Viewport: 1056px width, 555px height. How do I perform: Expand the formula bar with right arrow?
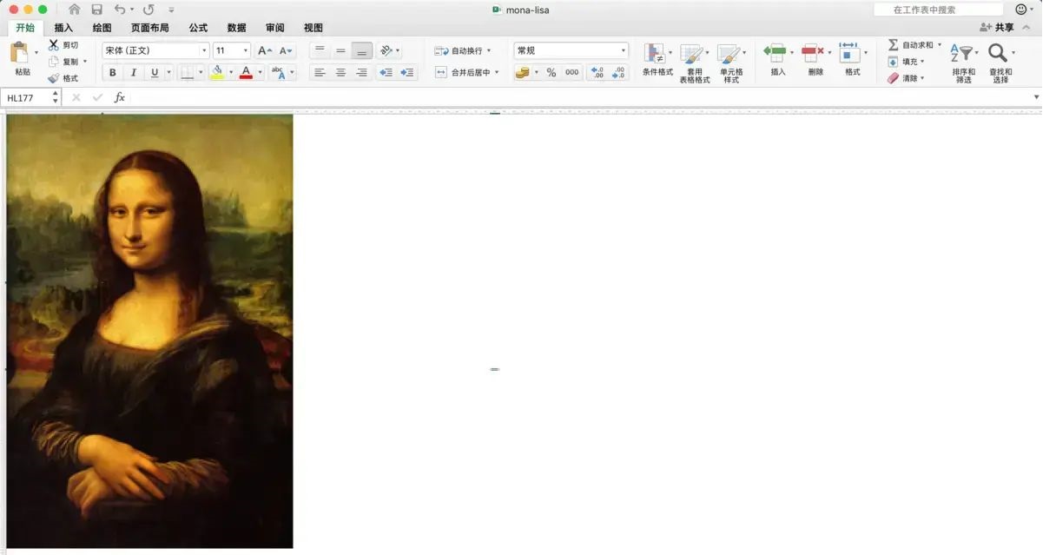[1036, 97]
